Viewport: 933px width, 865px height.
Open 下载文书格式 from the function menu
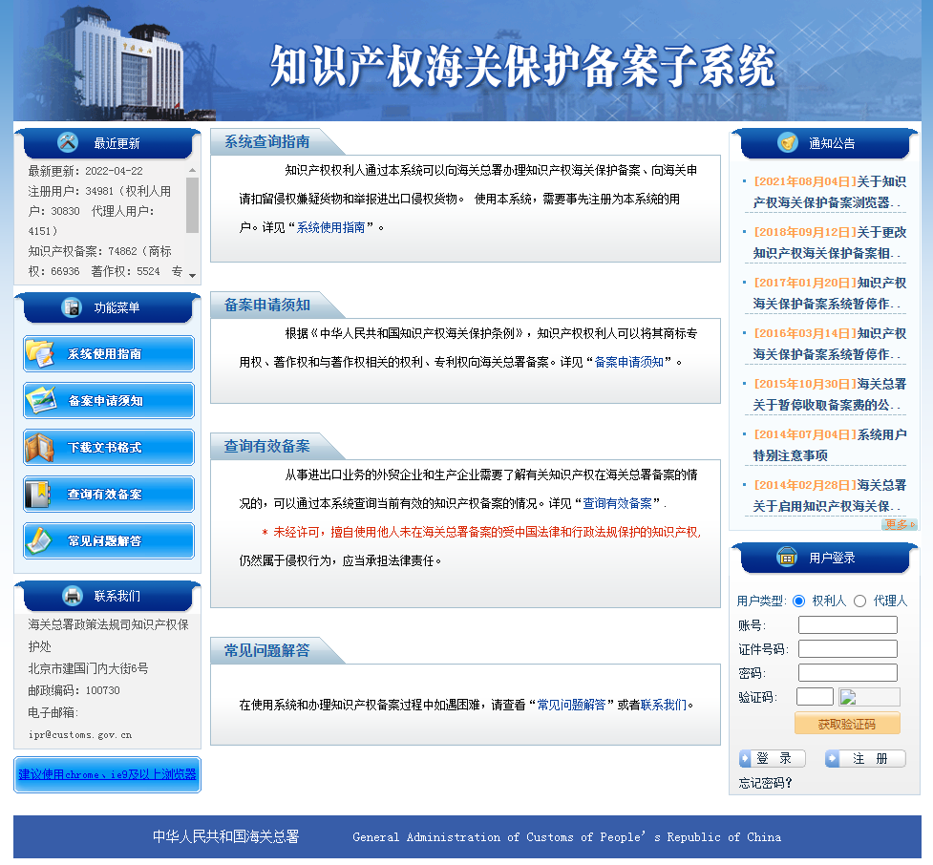[x=107, y=447]
